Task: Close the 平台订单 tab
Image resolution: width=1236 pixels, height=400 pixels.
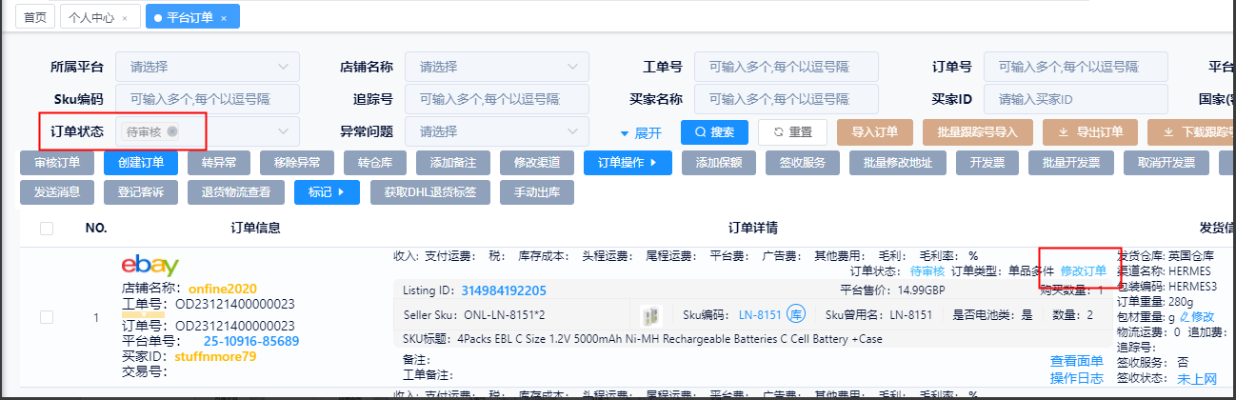Action: tap(224, 18)
